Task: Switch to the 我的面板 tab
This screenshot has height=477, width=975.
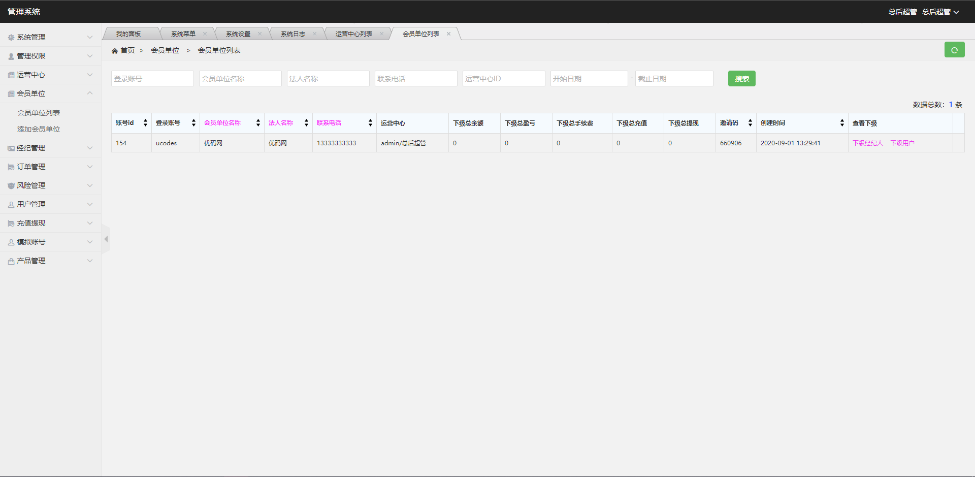Action: (x=128, y=34)
